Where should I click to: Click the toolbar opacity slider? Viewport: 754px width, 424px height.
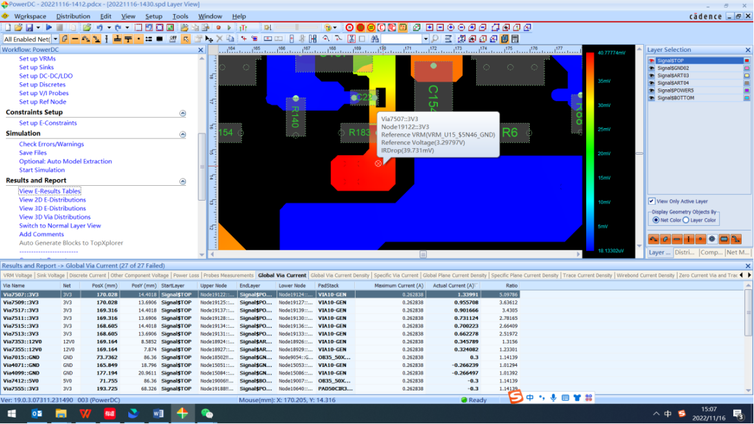pyautogui.click(x=296, y=27)
